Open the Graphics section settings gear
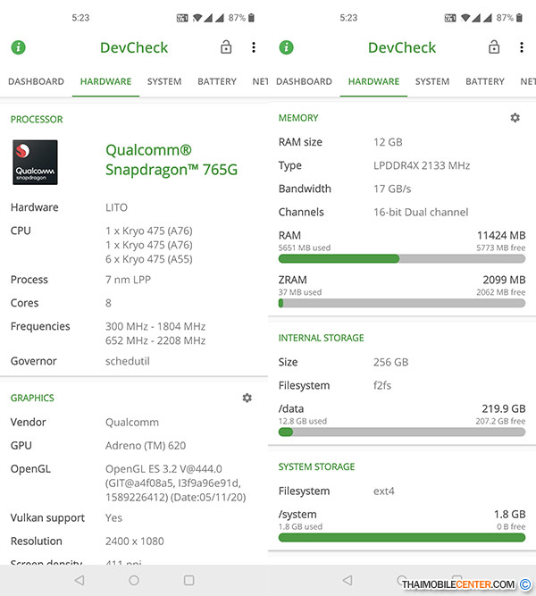 coord(247,398)
